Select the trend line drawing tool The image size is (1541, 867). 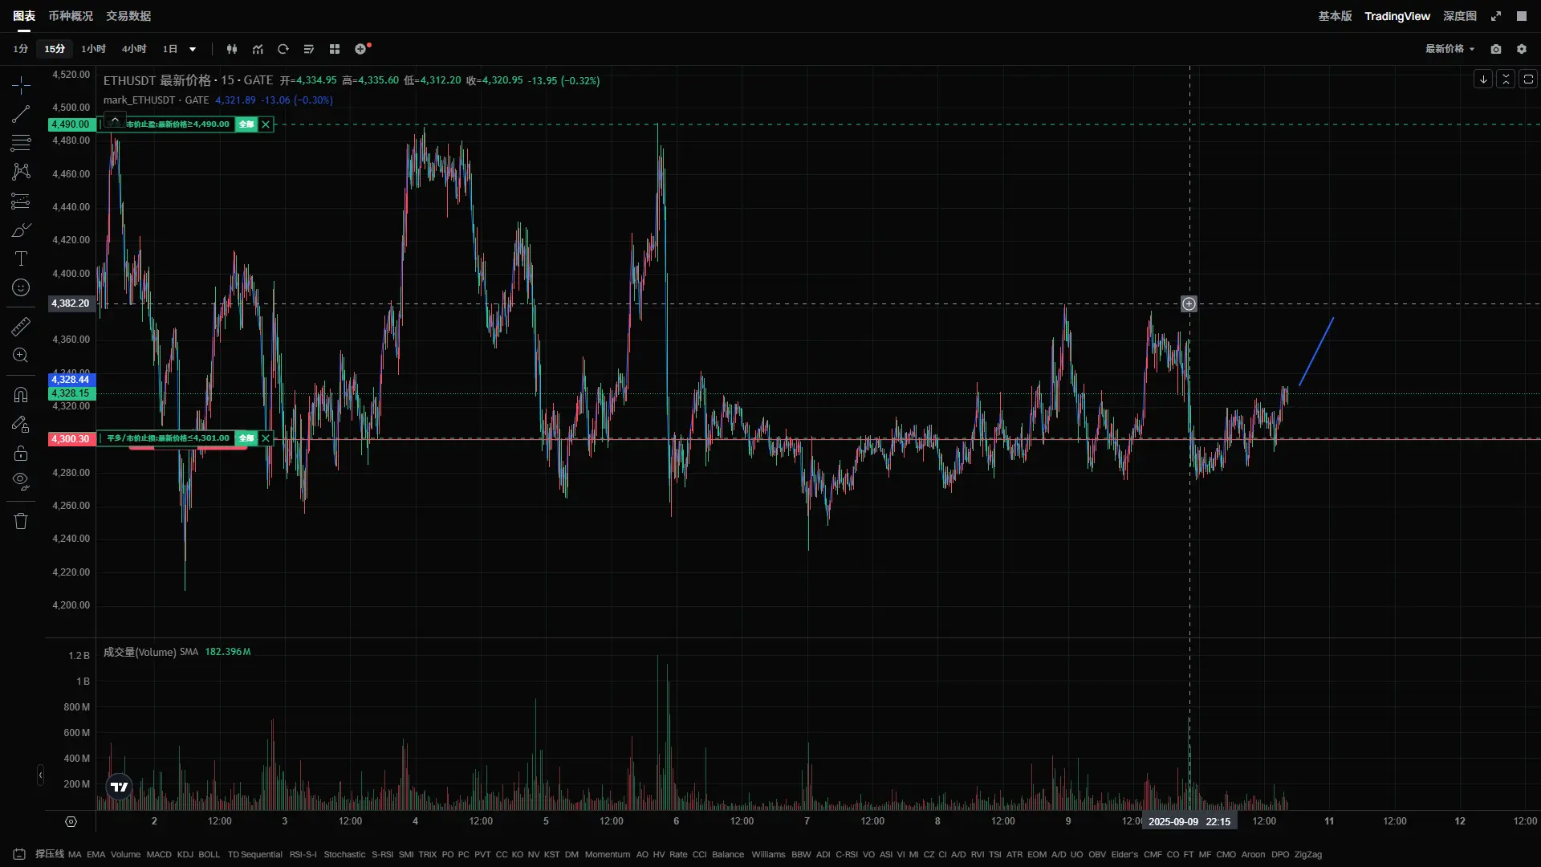pyautogui.click(x=21, y=114)
